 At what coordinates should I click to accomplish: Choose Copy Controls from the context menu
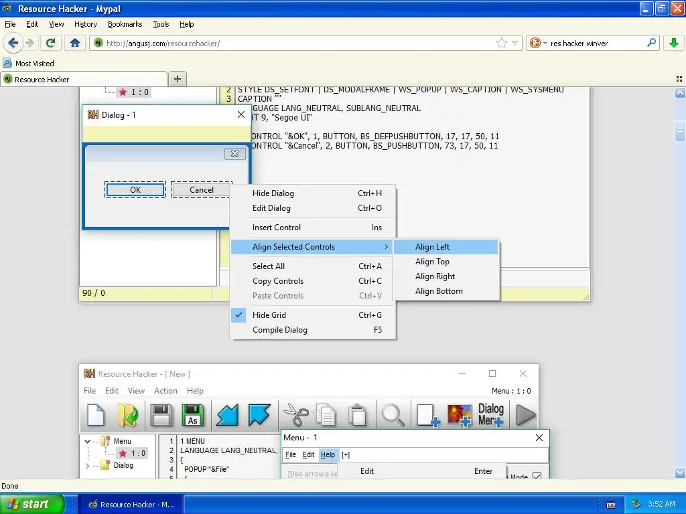click(x=313, y=281)
